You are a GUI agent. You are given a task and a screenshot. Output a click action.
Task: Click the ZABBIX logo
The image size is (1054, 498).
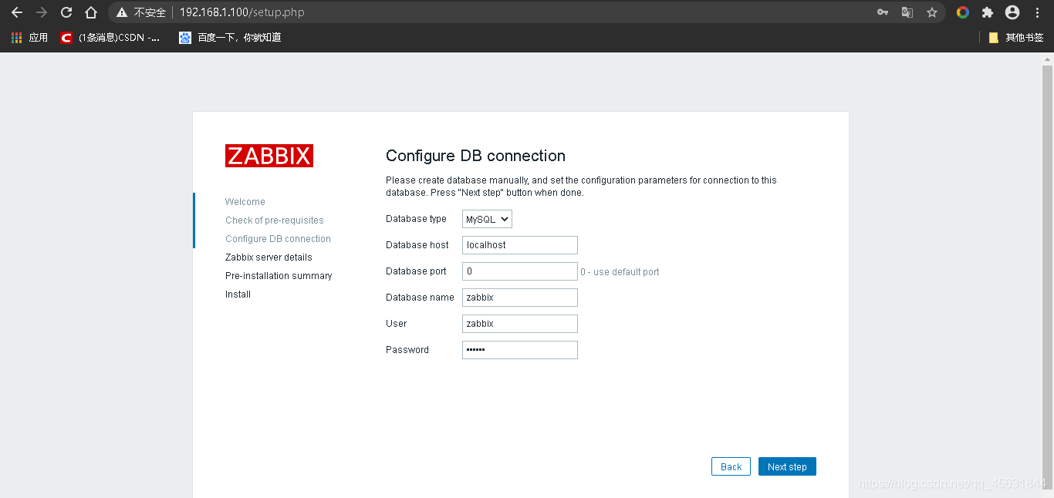click(x=269, y=156)
